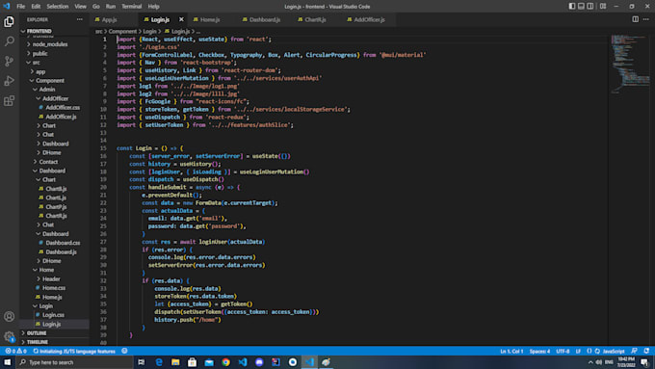Toggle the primary side bar layout button
655x369 pixels.
coord(572,7)
